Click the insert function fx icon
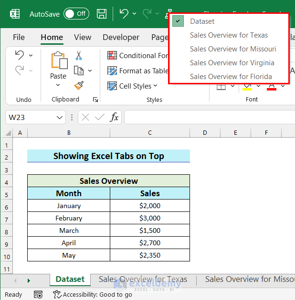This screenshot has height=300, width=295. (x=114, y=117)
